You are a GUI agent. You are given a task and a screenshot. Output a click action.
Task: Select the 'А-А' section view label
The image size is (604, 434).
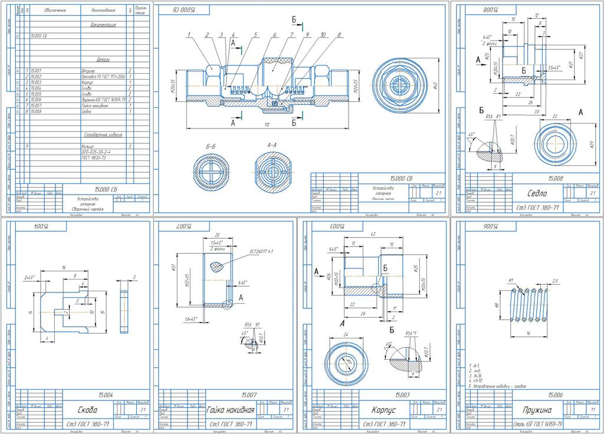point(271,145)
